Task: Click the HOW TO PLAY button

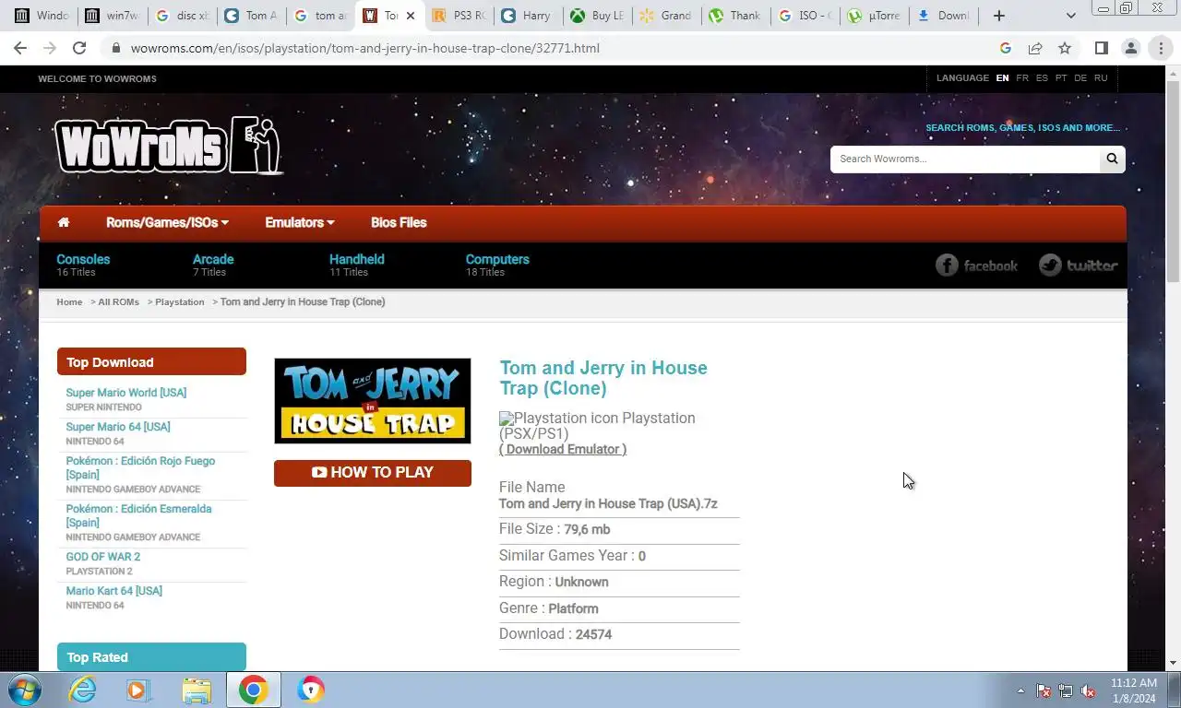Action: coord(373,472)
